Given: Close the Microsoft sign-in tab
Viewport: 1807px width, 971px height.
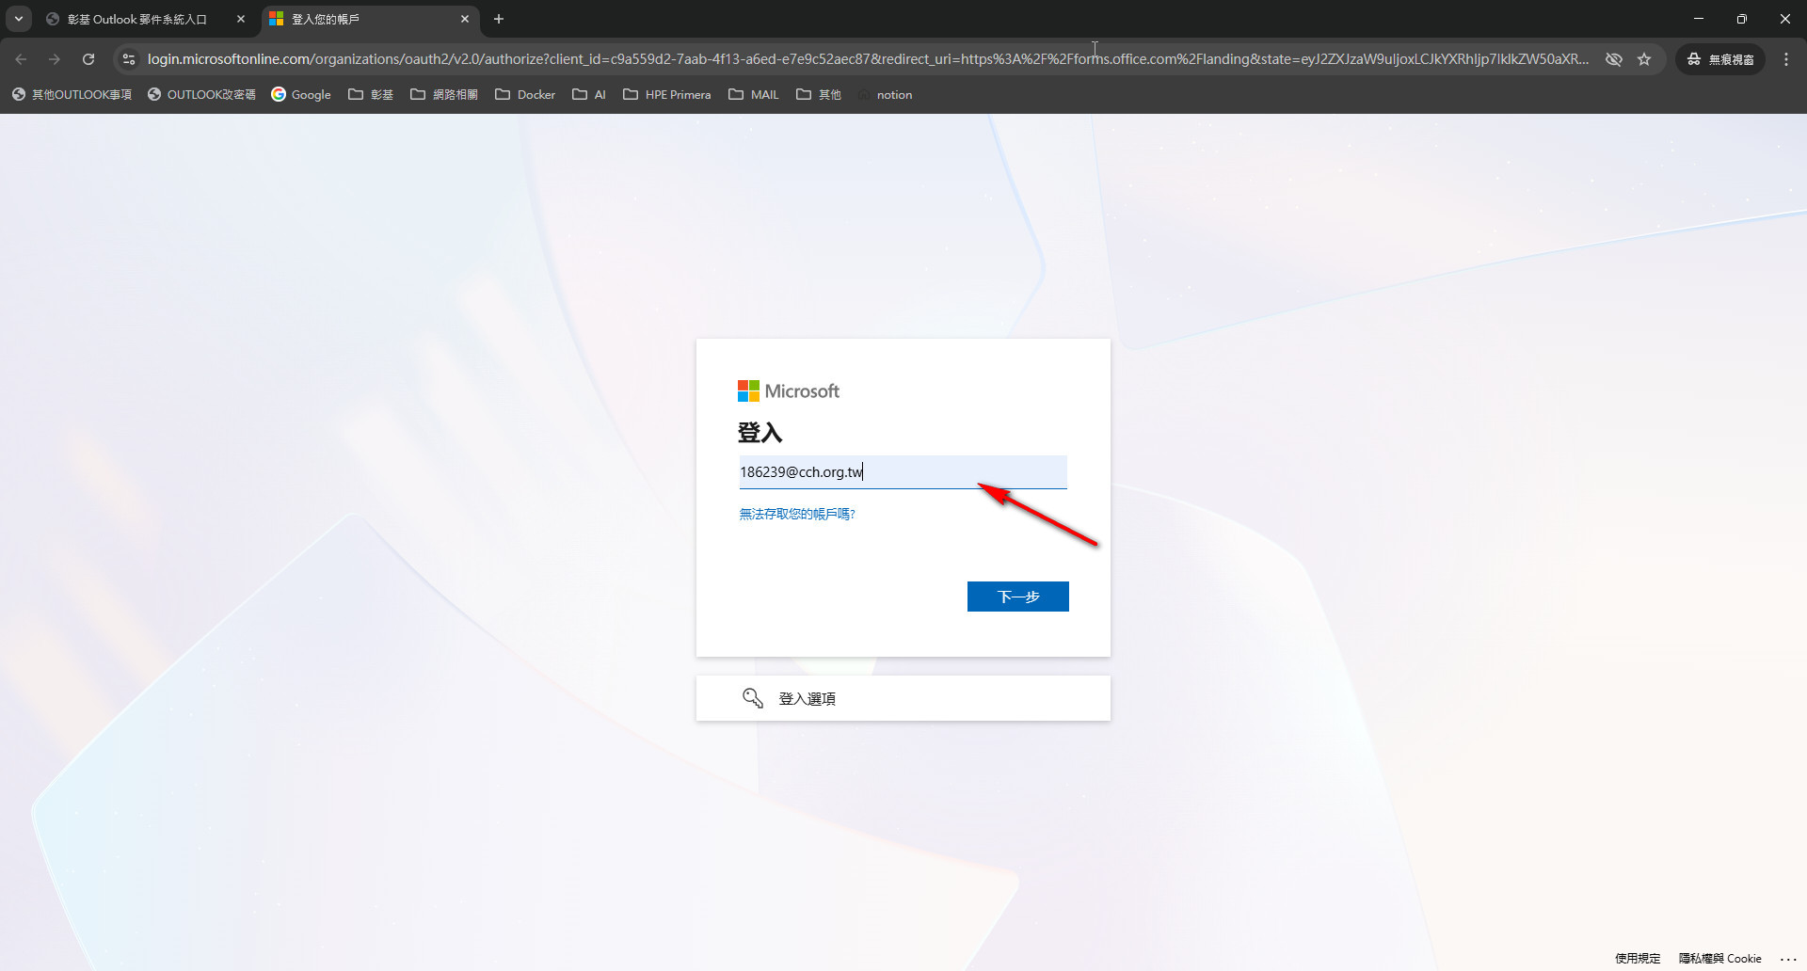Looking at the screenshot, I should click(x=465, y=19).
